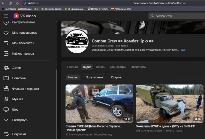Open the Watch later clock icon
The image size is (205, 139).
[x=6, y=22]
